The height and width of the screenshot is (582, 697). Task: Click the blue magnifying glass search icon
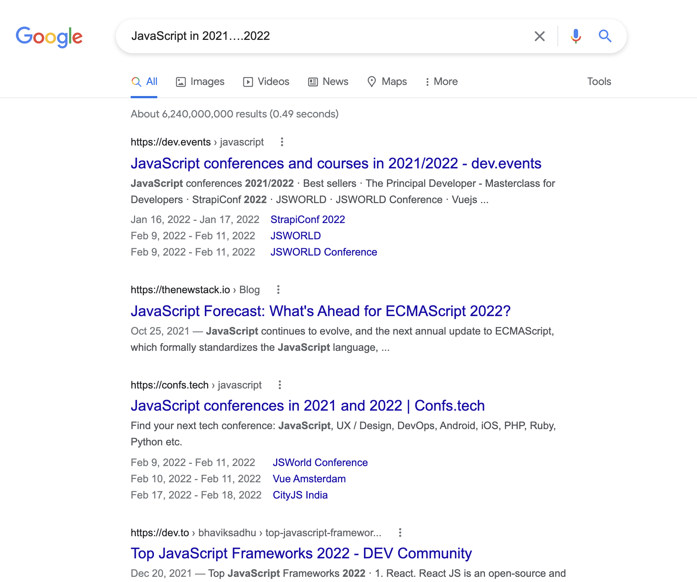click(x=605, y=36)
